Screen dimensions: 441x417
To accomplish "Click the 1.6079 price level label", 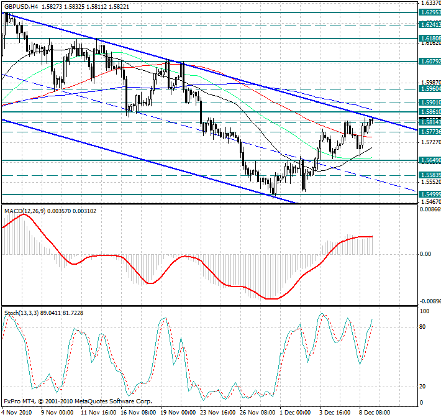I will click(430, 62).
